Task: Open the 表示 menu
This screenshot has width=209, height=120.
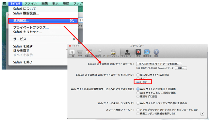Action: 55,3
